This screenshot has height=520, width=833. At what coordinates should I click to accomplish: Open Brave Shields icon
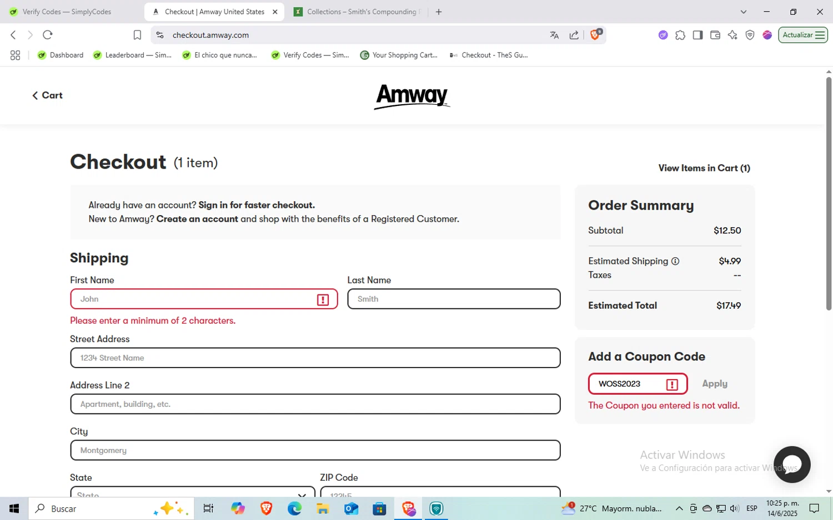tap(595, 34)
